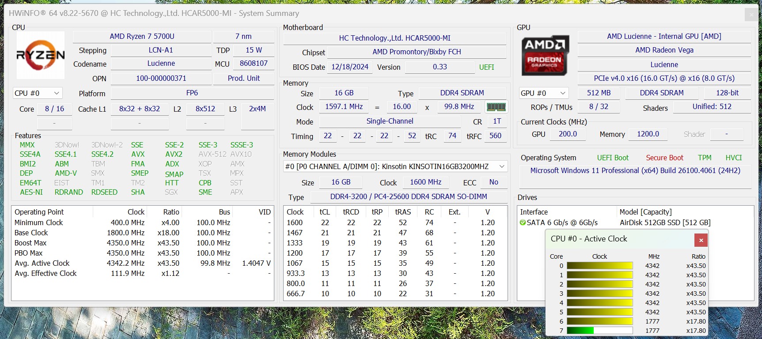Click the TPM status label
Screen dimensions: 762x339
pyautogui.click(x=704, y=158)
